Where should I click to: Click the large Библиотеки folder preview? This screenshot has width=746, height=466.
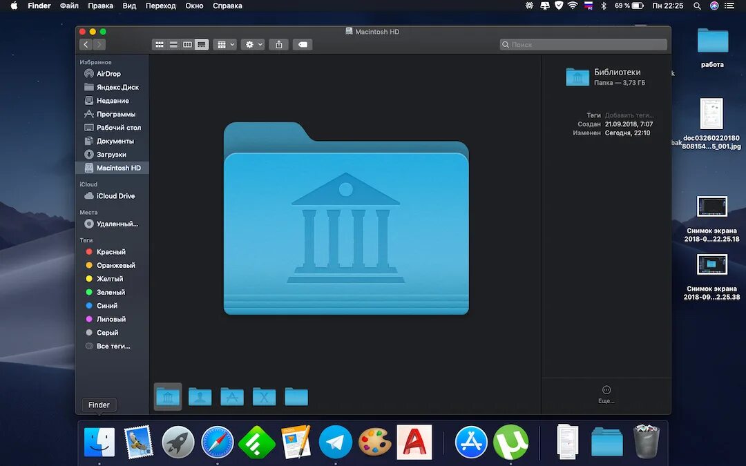346,218
